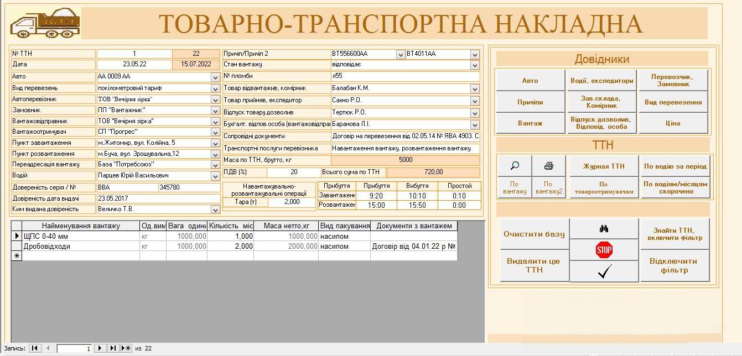This screenshot has height=356, width=742.
Task: Expand second Причіп dropdown ВТ4011АА
Action: point(475,54)
